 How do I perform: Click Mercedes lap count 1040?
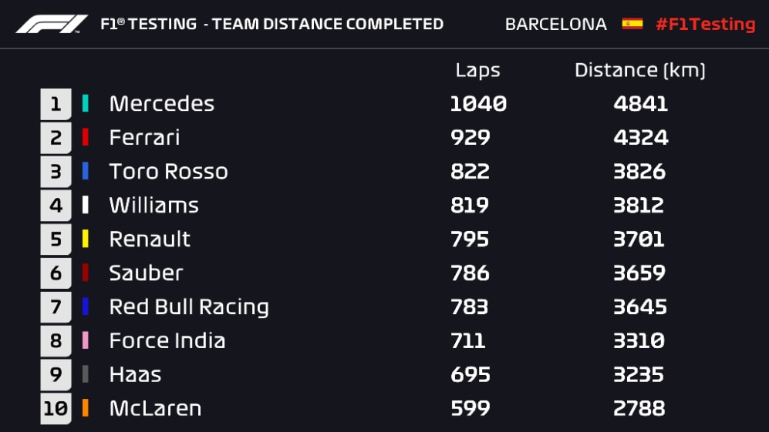[x=478, y=104]
